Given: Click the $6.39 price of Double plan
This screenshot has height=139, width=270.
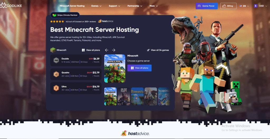Looking at the screenshot, I should 97,59.
